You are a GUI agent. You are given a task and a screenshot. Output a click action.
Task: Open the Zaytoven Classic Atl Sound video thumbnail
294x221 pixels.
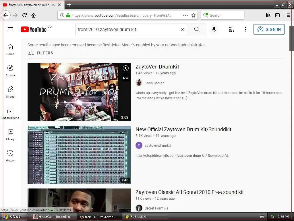79,201
